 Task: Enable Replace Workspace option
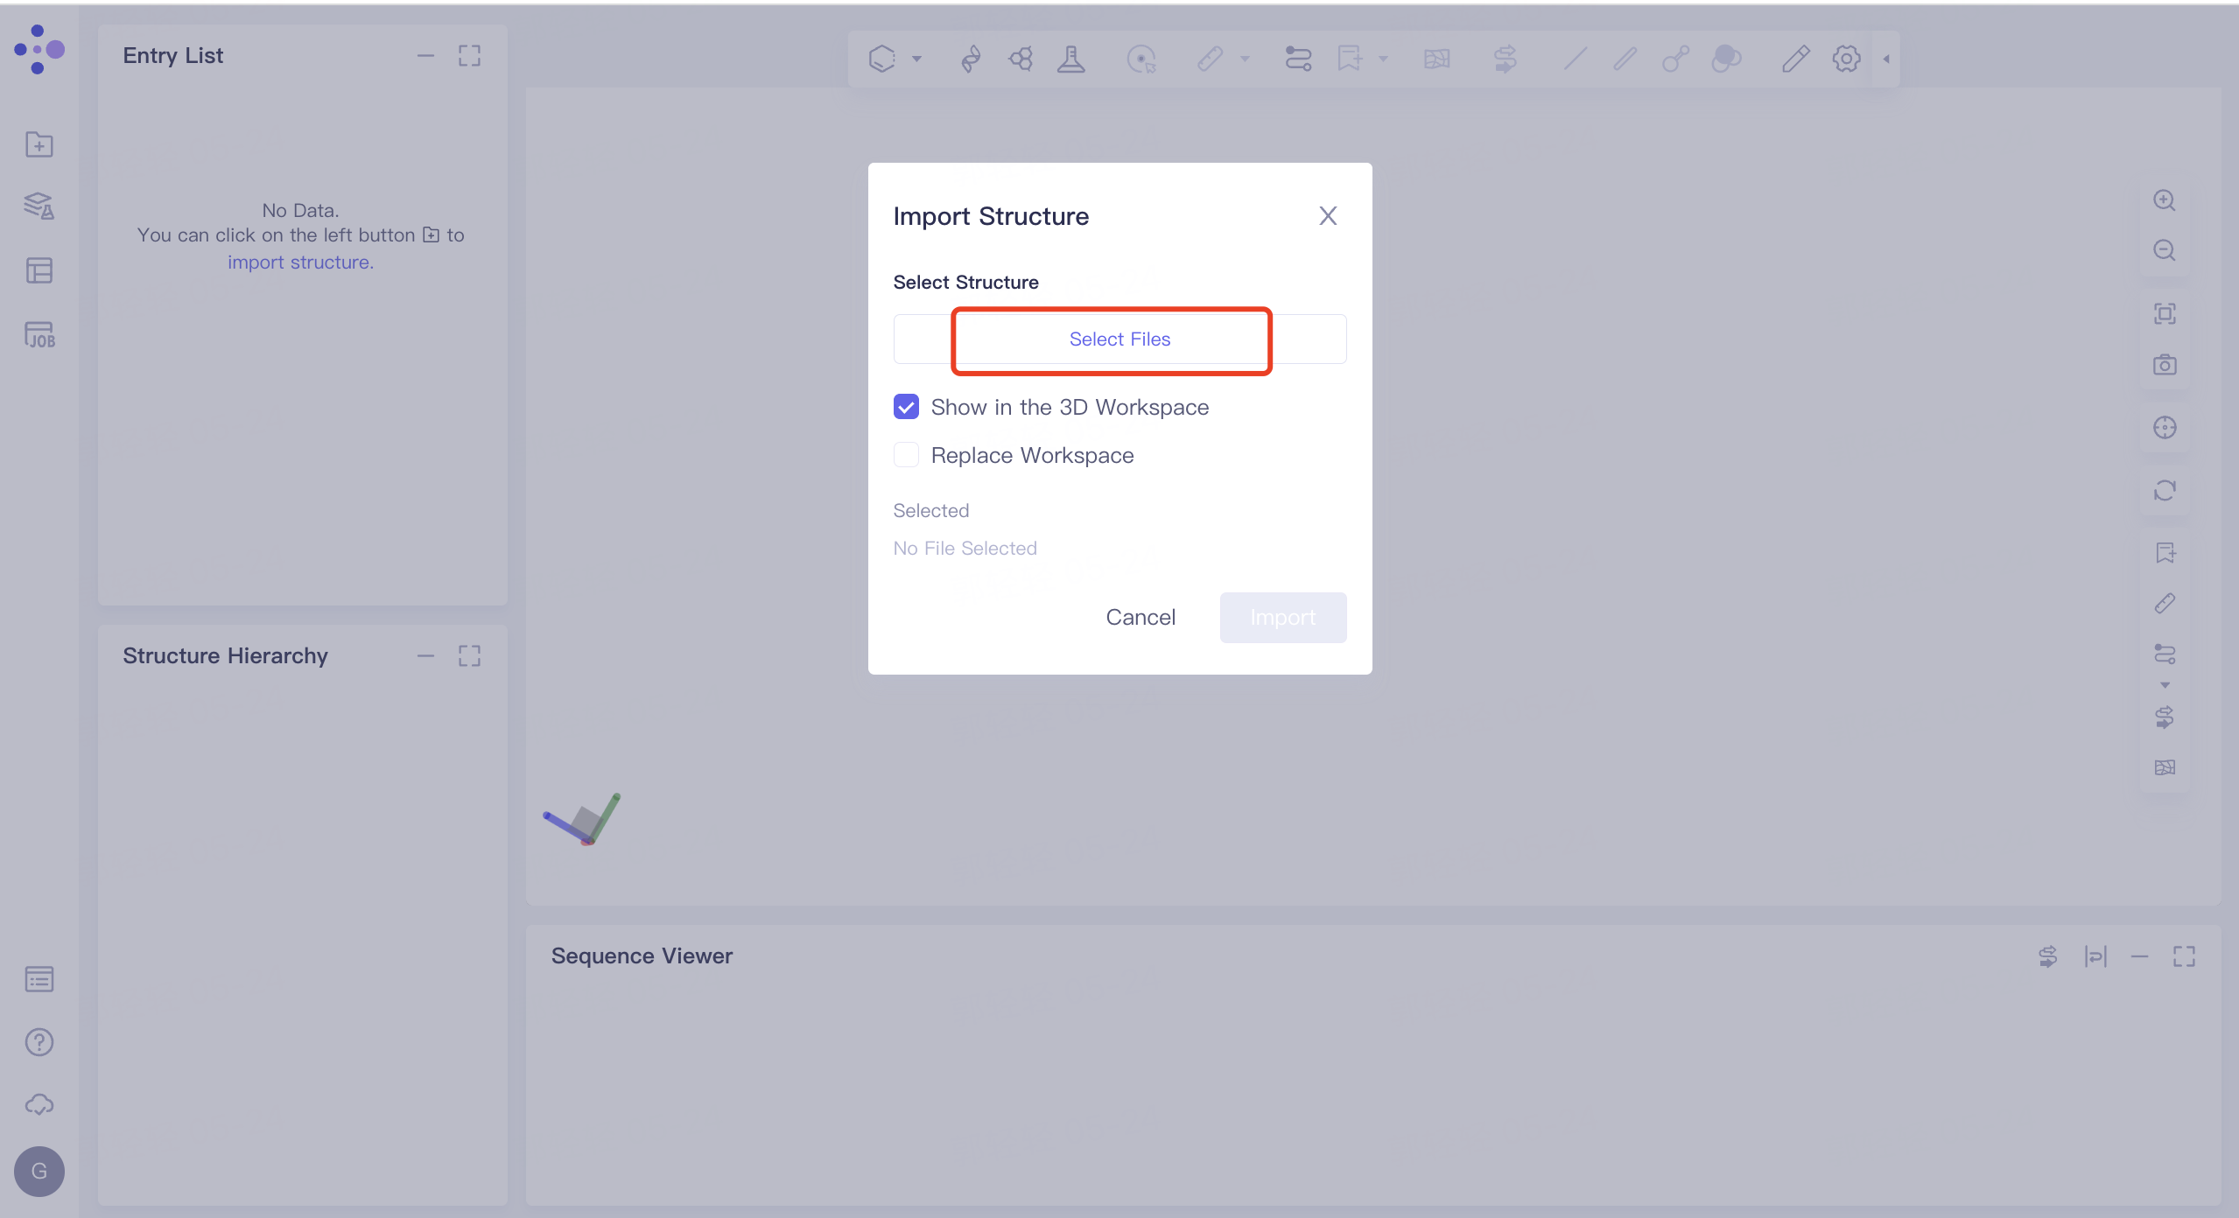click(x=906, y=455)
